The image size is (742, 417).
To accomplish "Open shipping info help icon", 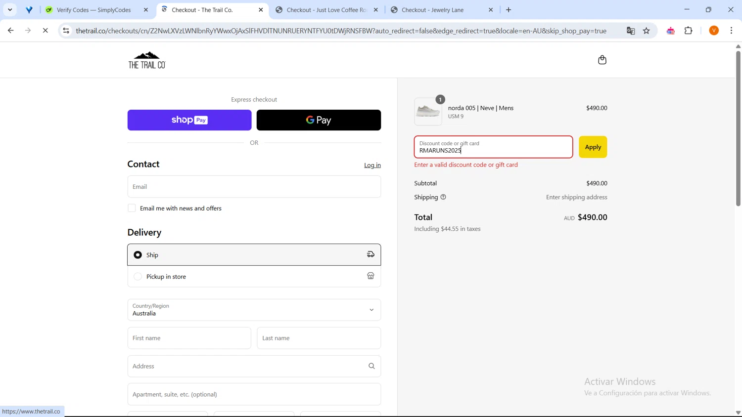I will click(x=443, y=197).
